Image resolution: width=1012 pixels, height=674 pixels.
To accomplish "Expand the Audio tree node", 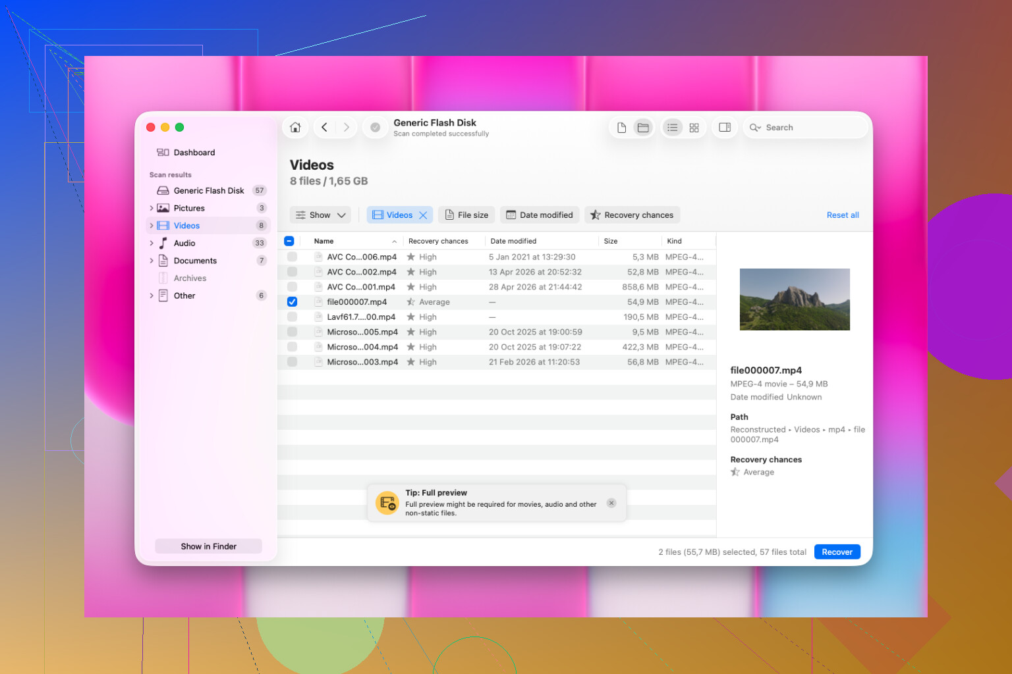I will (x=152, y=243).
